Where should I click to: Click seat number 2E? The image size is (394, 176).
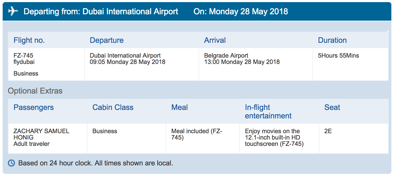[328, 131]
